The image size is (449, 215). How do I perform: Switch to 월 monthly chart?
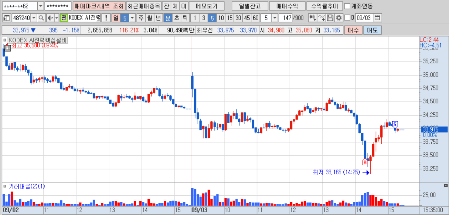coord(150,18)
